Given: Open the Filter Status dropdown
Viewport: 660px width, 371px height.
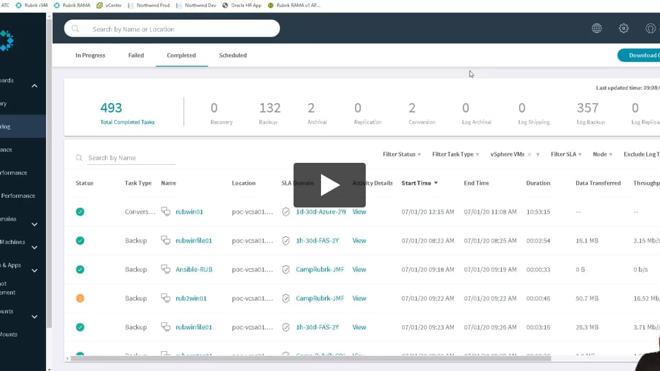Looking at the screenshot, I should click(x=401, y=155).
